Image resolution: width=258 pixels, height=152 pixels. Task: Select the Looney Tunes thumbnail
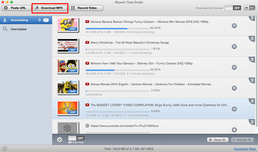point(67,108)
